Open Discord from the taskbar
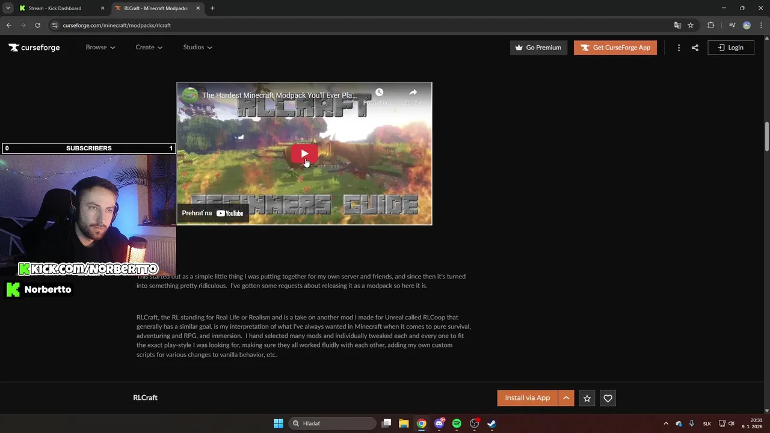The width and height of the screenshot is (770, 433). pyautogui.click(x=439, y=423)
